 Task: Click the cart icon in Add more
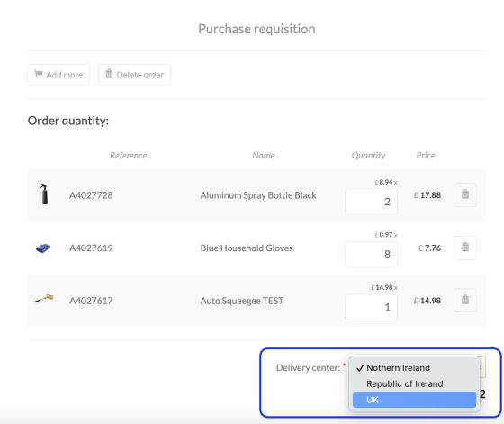click(x=38, y=74)
